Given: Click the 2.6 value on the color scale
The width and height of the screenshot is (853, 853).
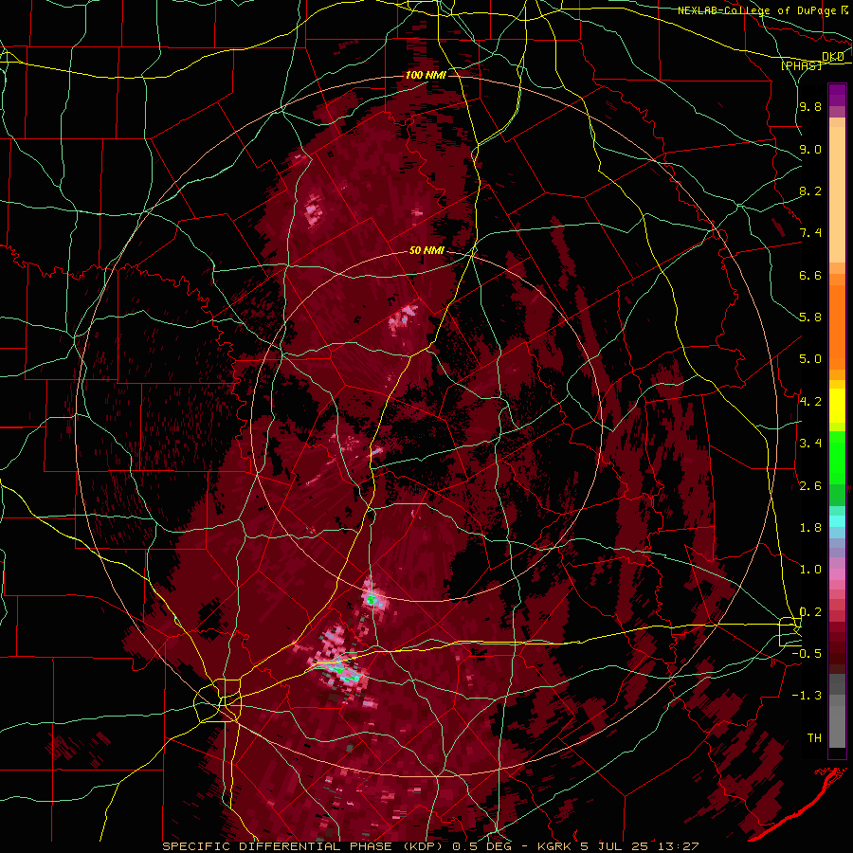Looking at the screenshot, I should [x=810, y=486].
